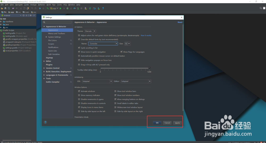The image size is (266, 143).
Task: Open the font Name Consolas dropdown
Action: pyautogui.click(x=103, y=44)
